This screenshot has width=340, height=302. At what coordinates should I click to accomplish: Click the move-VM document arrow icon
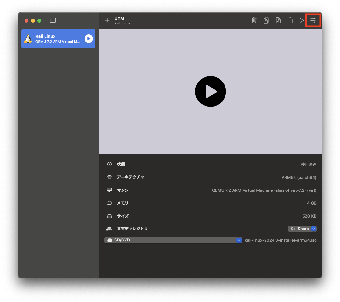point(278,20)
